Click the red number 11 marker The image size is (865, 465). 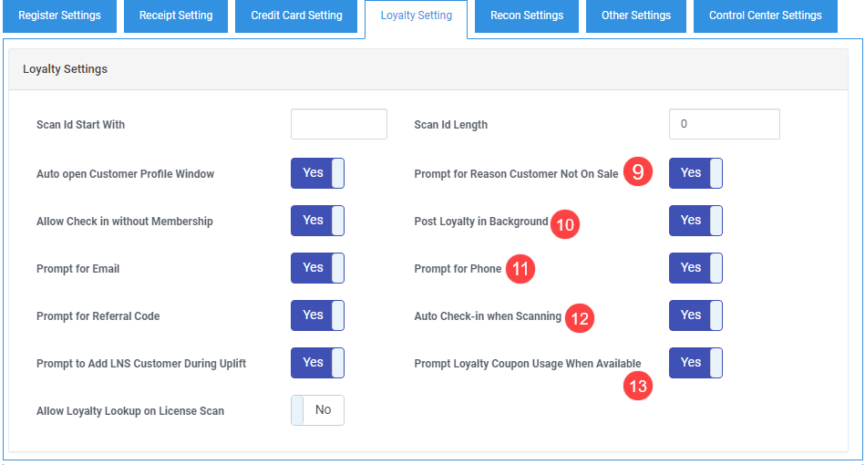520,269
